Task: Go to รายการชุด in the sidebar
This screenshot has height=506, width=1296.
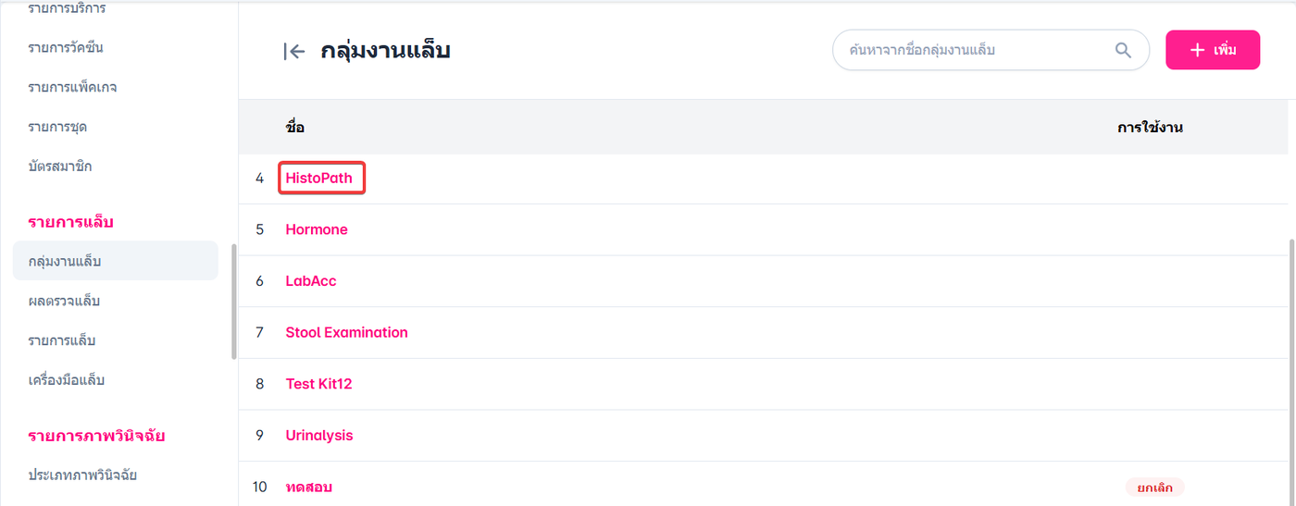Action: pos(57,127)
